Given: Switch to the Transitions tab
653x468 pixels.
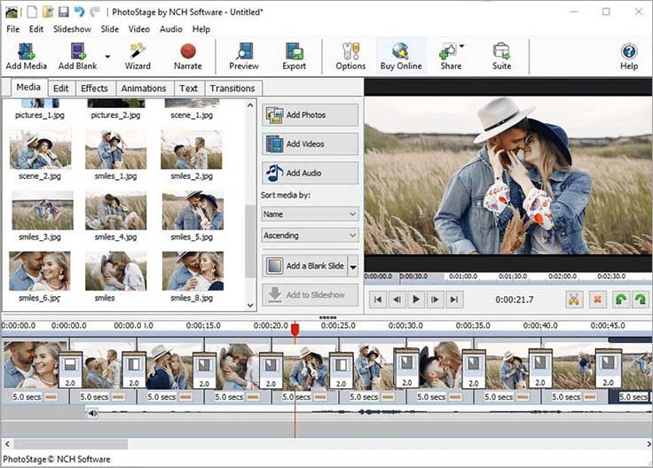Looking at the screenshot, I should 233,89.
